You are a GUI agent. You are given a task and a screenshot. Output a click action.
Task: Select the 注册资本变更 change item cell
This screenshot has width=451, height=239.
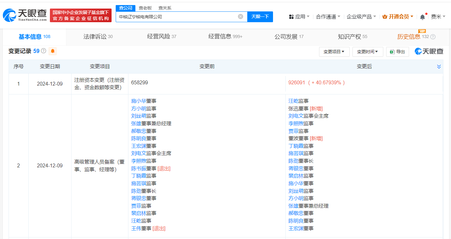point(99,84)
